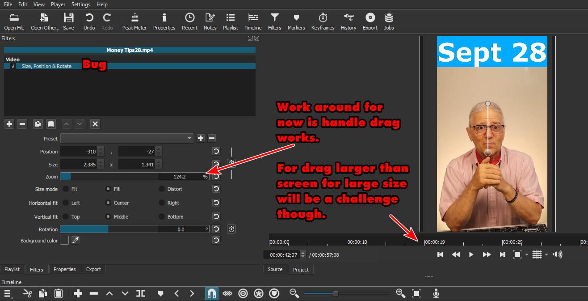This screenshot has width=588, height=301.
Task: Paste filters icon in Filters panel
Action: (51, 124)
